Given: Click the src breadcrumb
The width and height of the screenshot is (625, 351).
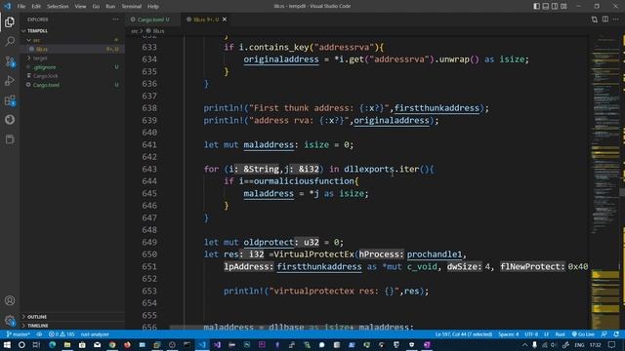Looking at the screenshot, I should [135, 30].
